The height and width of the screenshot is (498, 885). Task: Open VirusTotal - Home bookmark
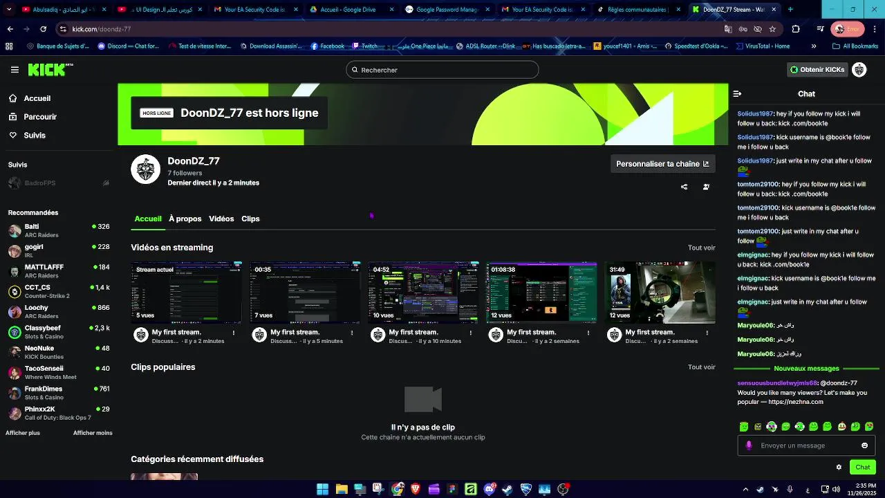pos(762,46)
